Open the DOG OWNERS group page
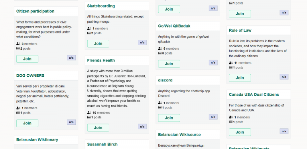 click(30, 75)
